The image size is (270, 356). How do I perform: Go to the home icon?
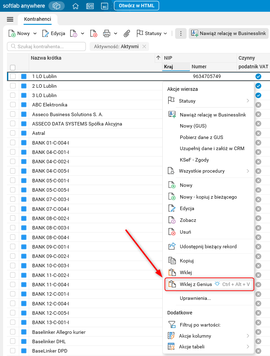(75, 6)
